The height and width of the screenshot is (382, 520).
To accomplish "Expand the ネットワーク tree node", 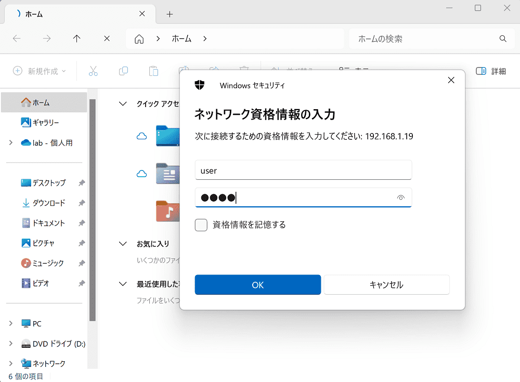I will coord(10,363).
